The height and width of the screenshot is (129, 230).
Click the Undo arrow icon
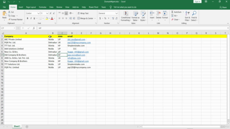coord(9,2)
